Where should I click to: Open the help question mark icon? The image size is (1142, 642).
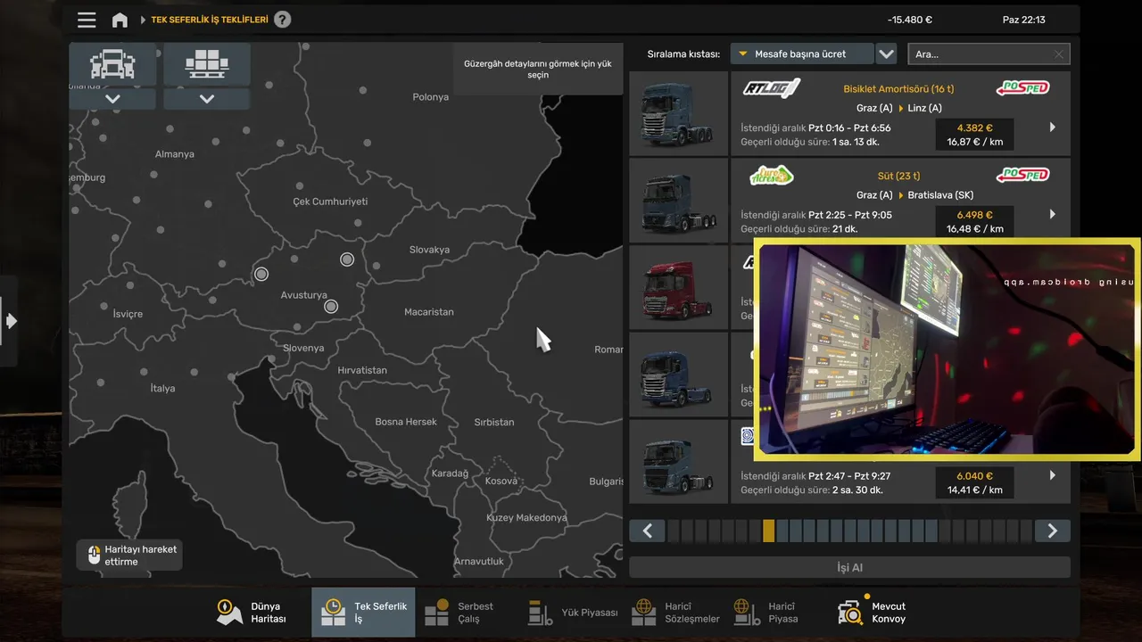[x=282, y=20]
